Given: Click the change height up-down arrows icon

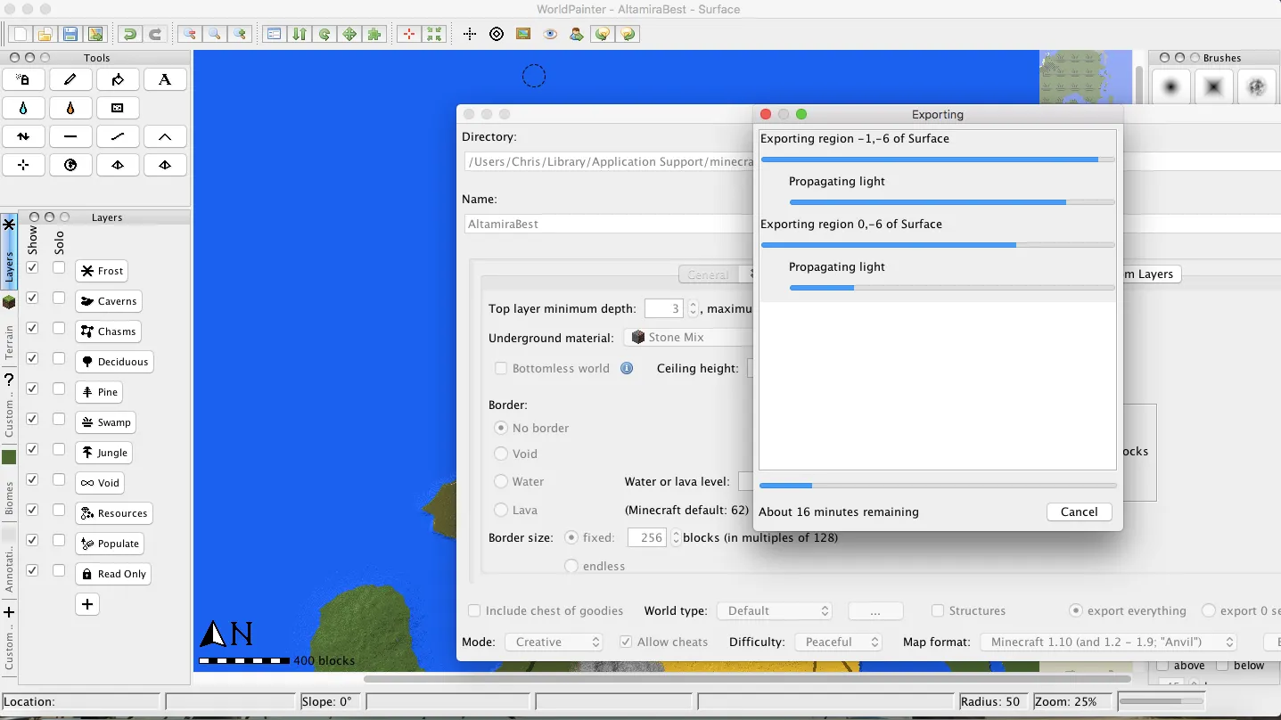Looking at the screenshot, I should 300,34.
